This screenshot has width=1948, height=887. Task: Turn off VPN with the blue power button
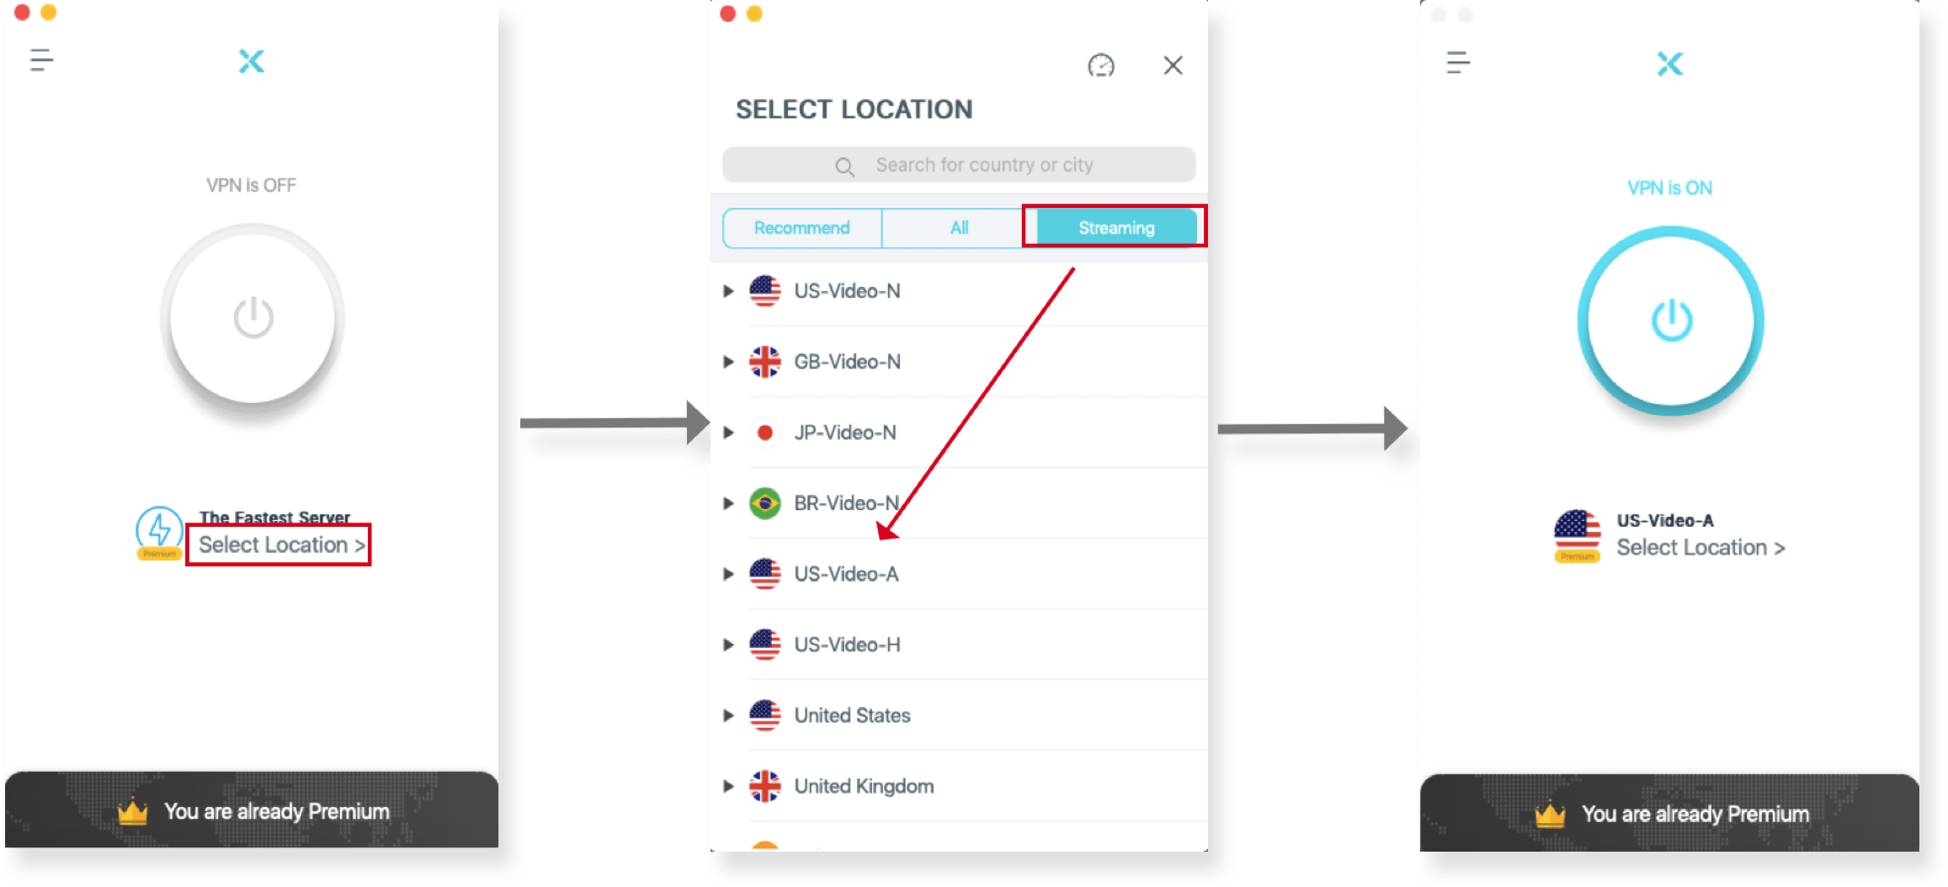[x=1671, y=321]
